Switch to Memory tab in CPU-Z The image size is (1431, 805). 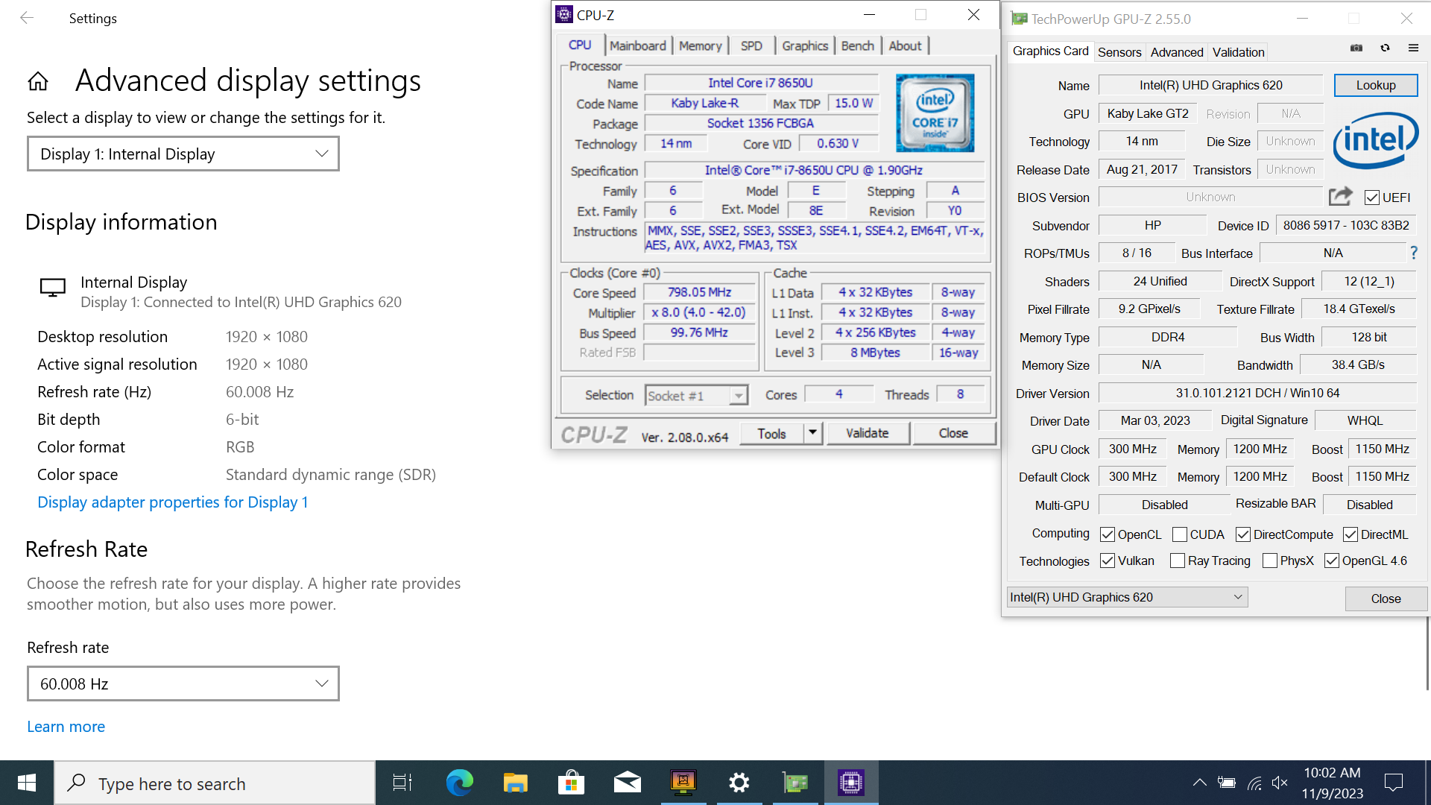pyautogui.click(x=701, y=45)
